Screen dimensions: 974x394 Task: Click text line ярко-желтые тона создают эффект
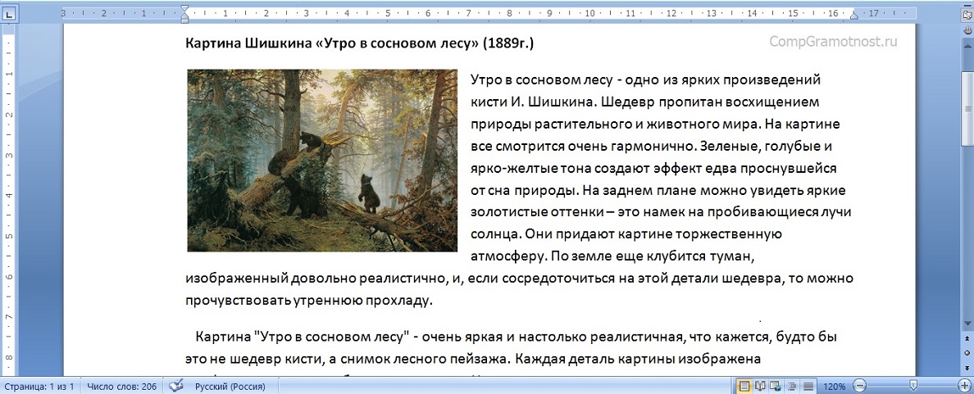(x=653, y=169)
